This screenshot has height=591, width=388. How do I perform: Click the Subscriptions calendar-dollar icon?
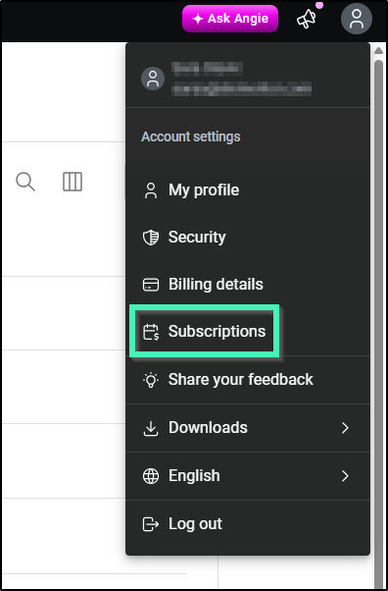pos(151,332)
